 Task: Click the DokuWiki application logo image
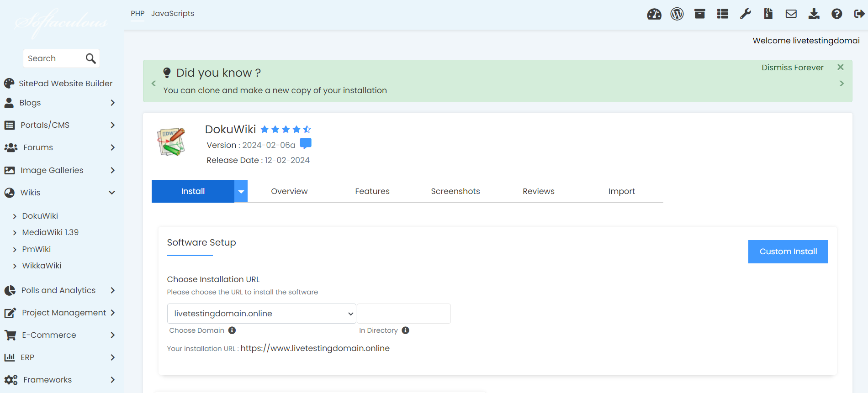pyautogui.click(x=171, y=142)
